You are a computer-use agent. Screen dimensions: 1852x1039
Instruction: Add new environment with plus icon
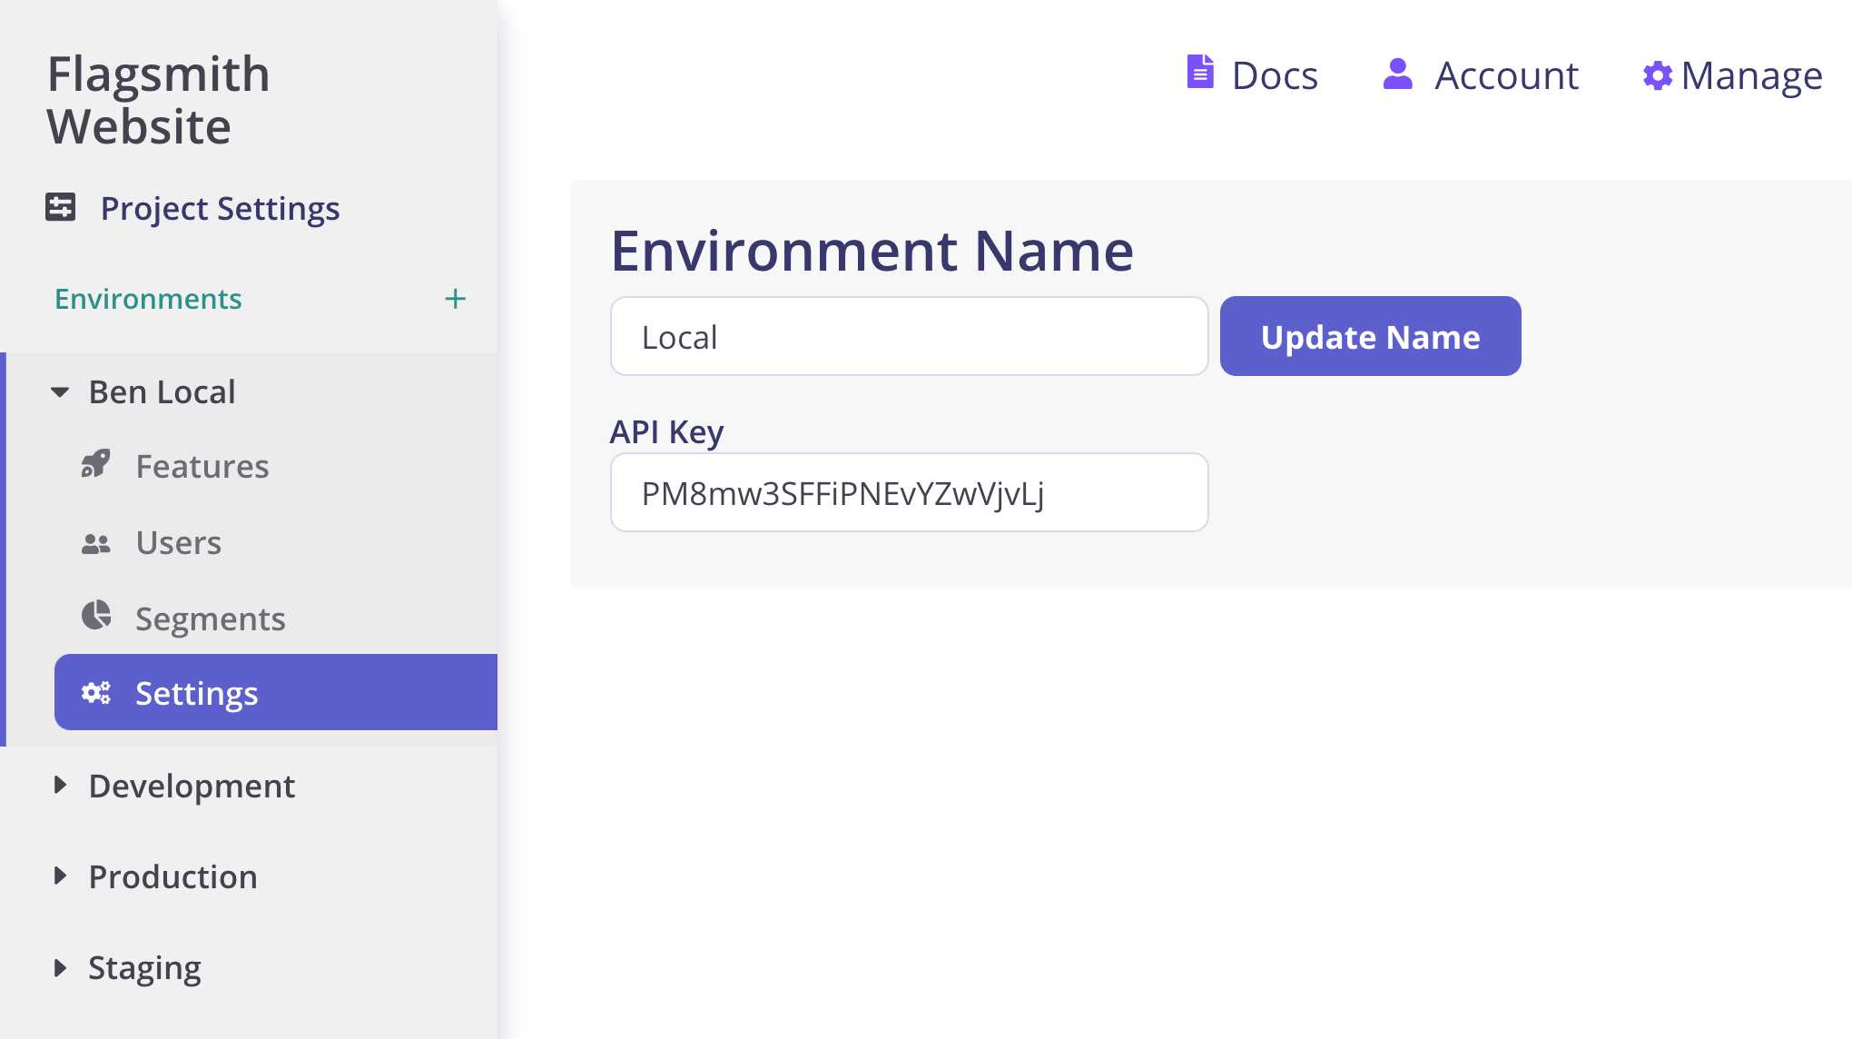(453, 299)
